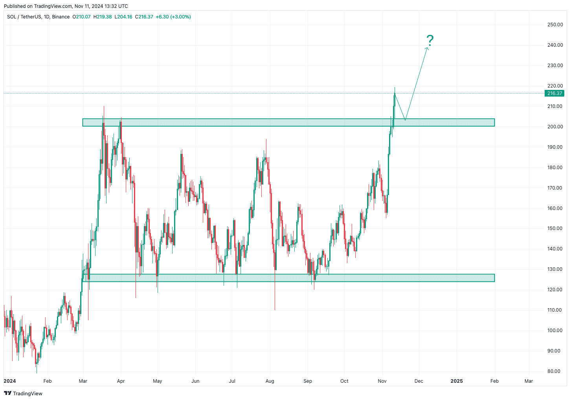The width and height of the screenshot is (571, 400).
Task: Click the 150.00 price axis label
Action: 555,228
